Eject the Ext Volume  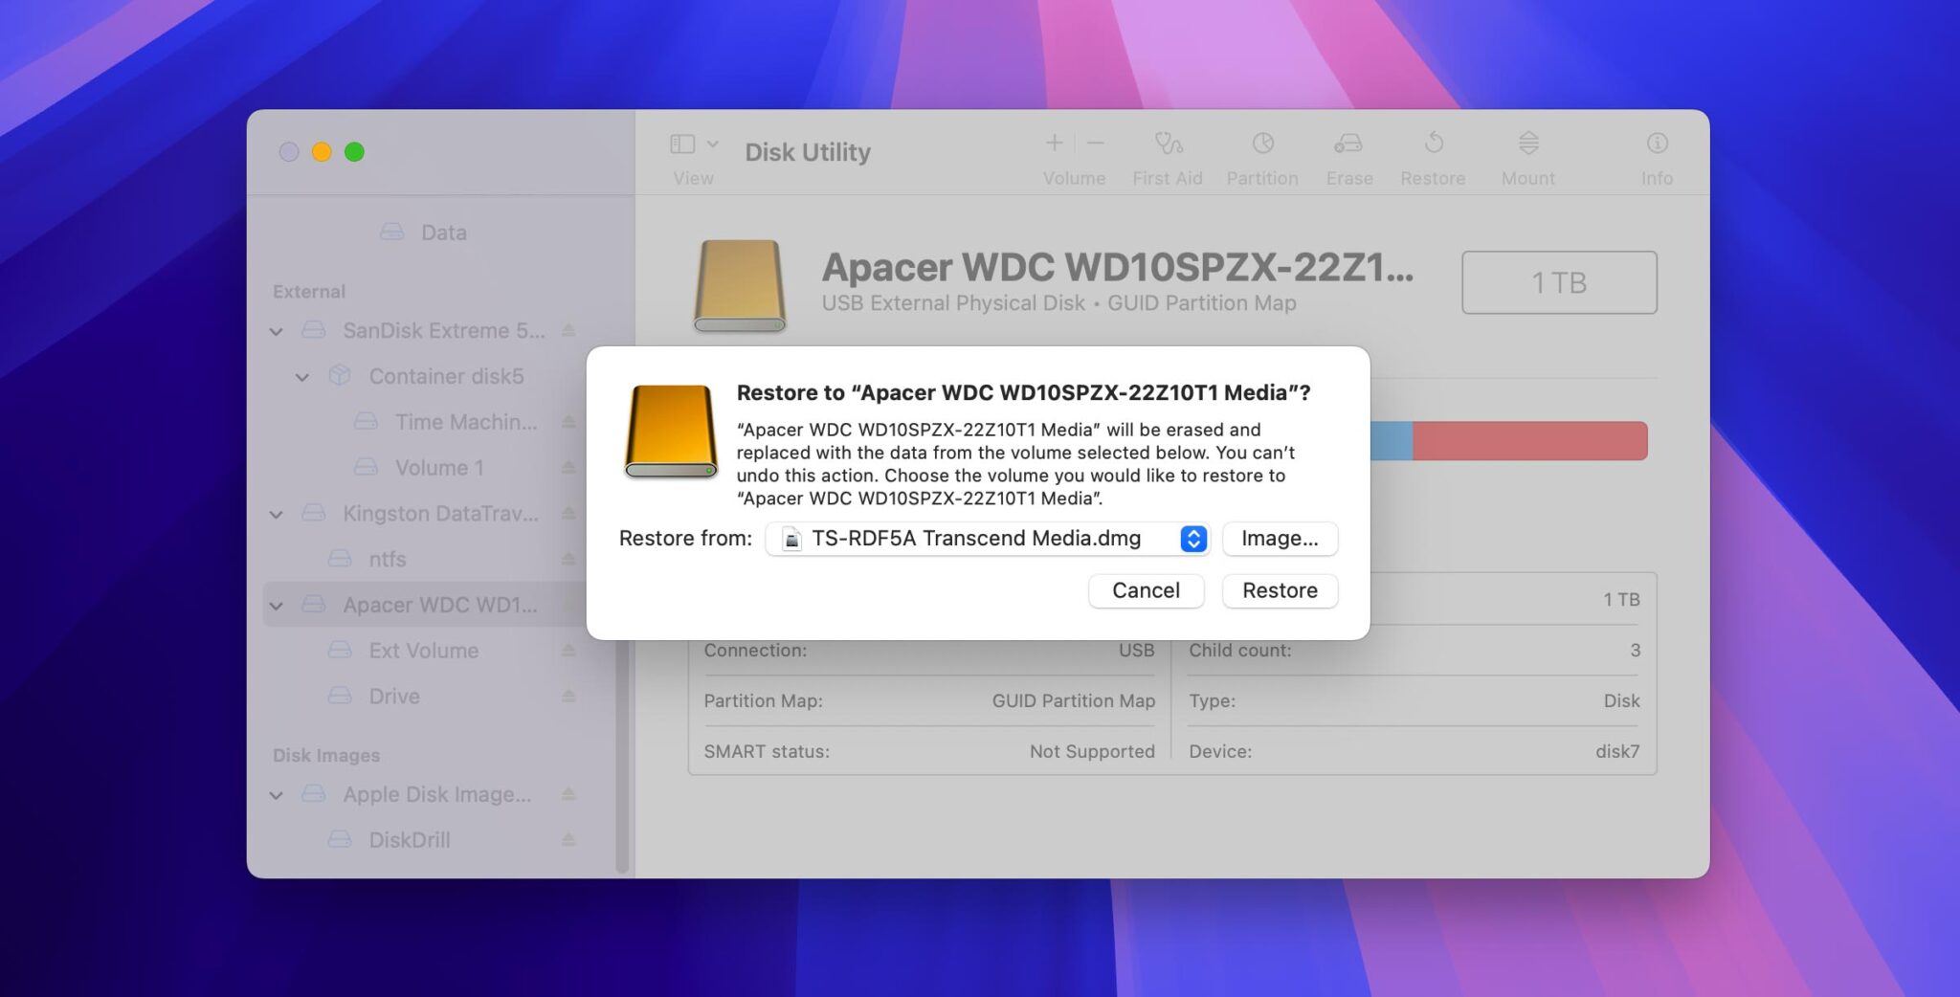[x=568, y=651]
